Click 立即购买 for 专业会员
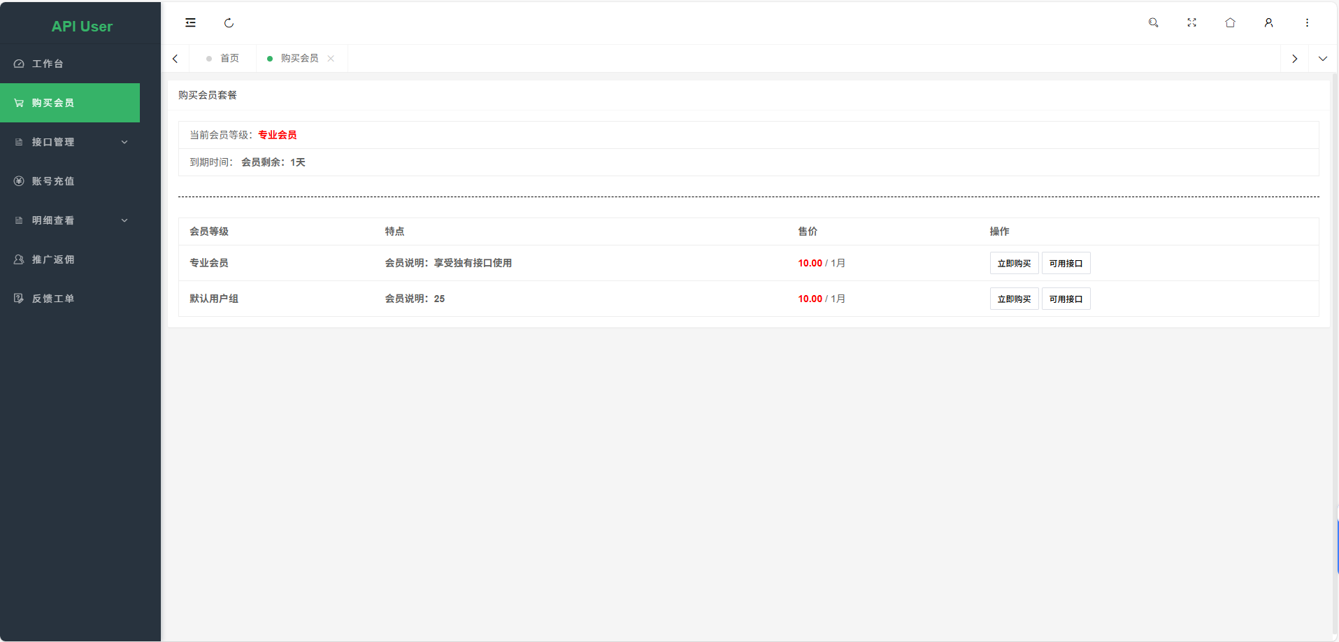Image resolution: width=1339 pixels, height=642 pixels. point(1013,263)
